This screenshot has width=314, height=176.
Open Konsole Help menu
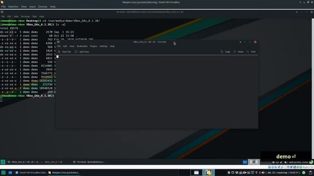[x=112, y=46]
